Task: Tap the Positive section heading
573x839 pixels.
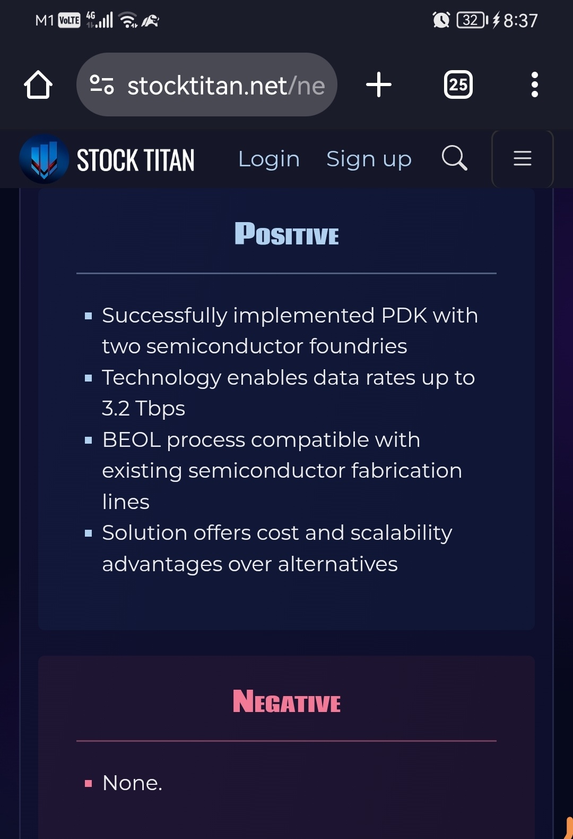Action: tap(286, 234)
